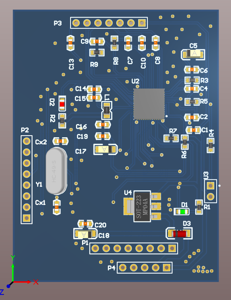
Task: Select inductor L1 component
Action: coord(107,111)
